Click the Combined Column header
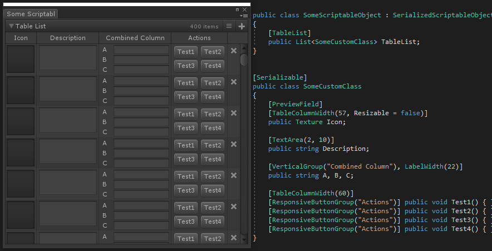 tap(135, 38)
